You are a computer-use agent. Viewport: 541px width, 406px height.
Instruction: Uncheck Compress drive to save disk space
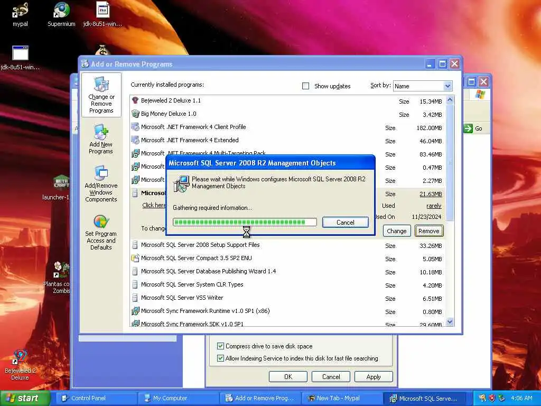(220, 346)
